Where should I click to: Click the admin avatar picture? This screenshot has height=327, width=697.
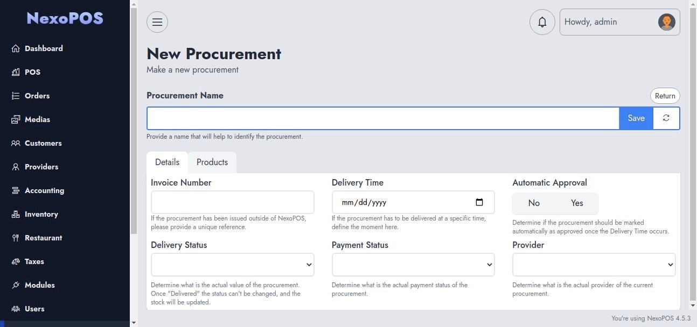coord(667,22)
